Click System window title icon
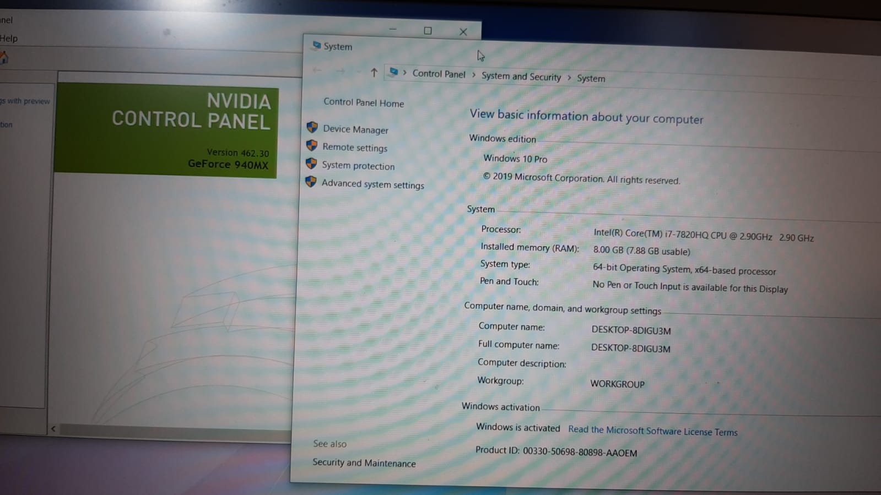Screen dimensions: 881x495 [317, 45]
